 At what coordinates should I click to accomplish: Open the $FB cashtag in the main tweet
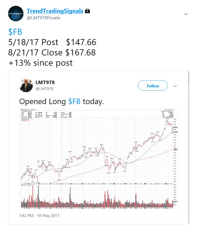point(15,32)
